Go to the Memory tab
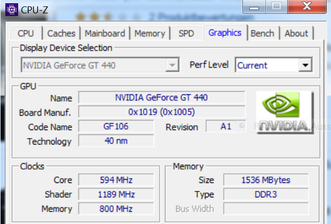 coord(150,33)
